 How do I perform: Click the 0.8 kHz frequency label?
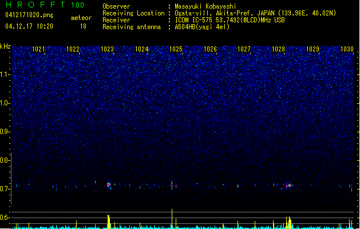(x=5, y=160)
